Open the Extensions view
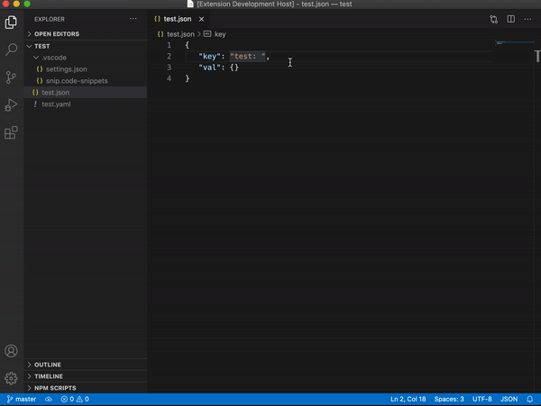This screenshot has height=406, width=541. coord(11,132)
